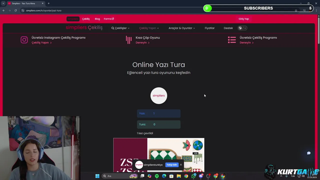Close the Simpliers browser tab

click(x=42, y=3)
